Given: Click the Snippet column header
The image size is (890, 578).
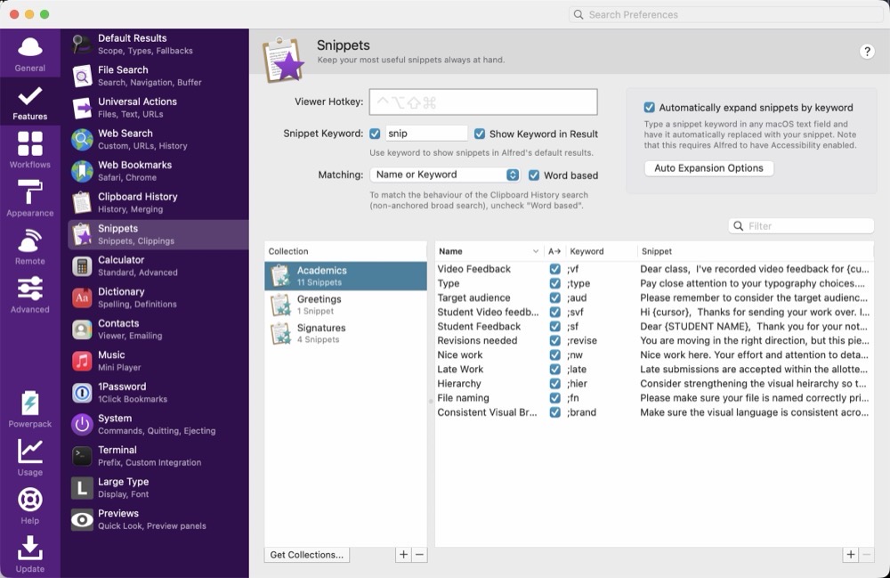Looking at the screenshot, I should click(756, 251).
